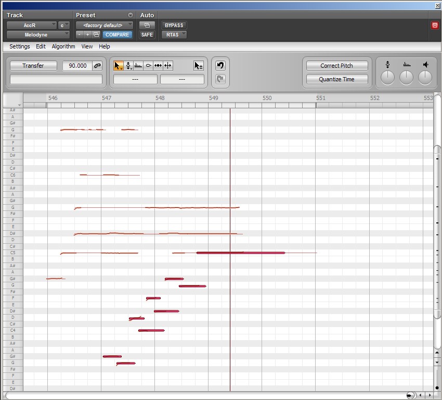This screenshot has height=400, width=442.
Task: Click the Correct Pitch button
Action: coord(336,66)
